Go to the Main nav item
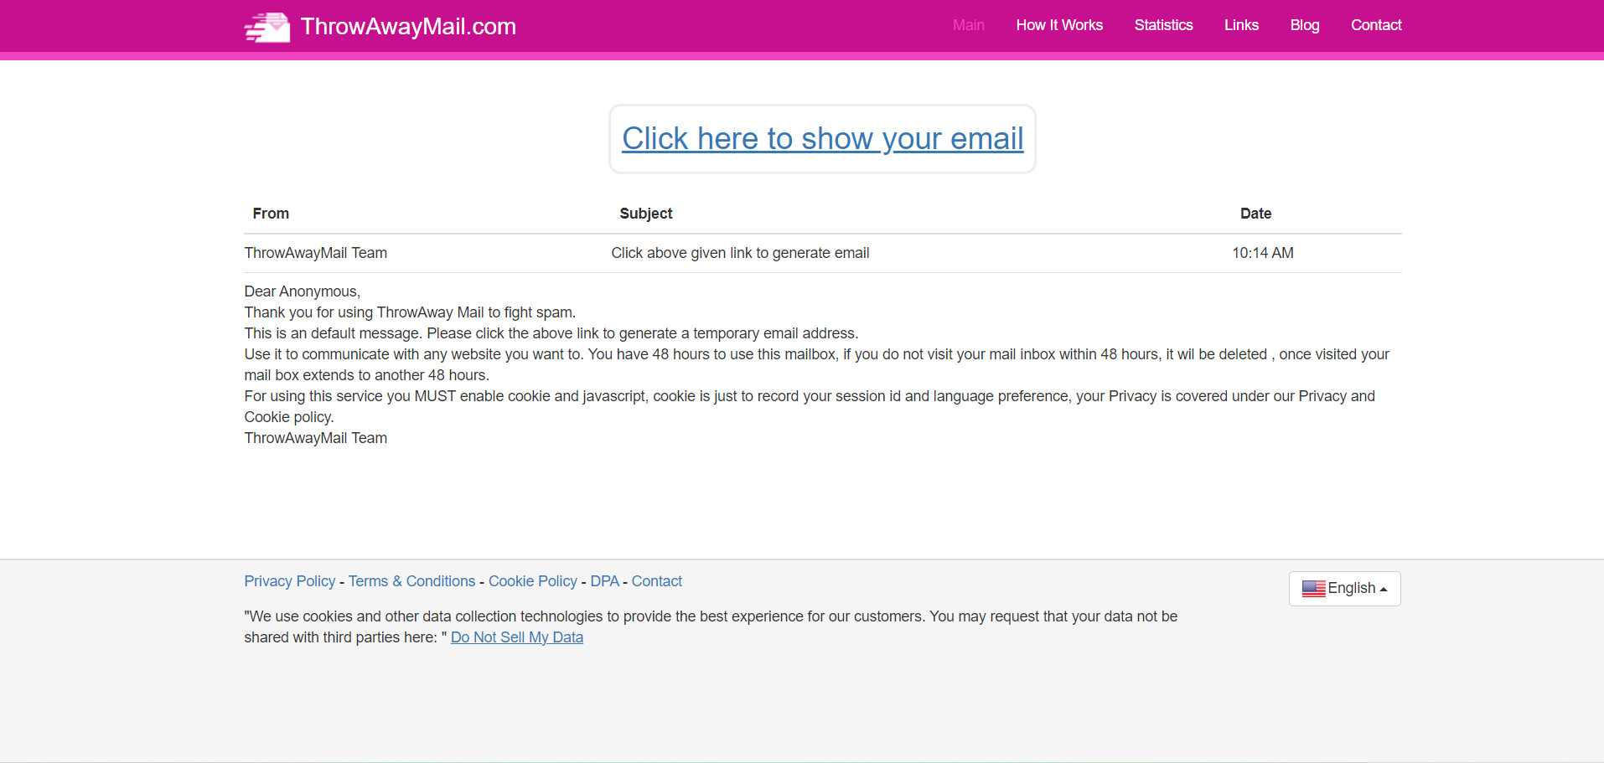1604x763 pixels. click(x=968, y=25)
